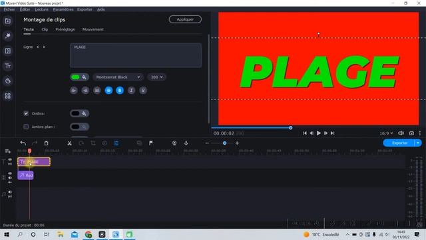The width and height of the screenshot is (426, 240).
Task: Open the Paramètres menu
Action: point(63,9)
